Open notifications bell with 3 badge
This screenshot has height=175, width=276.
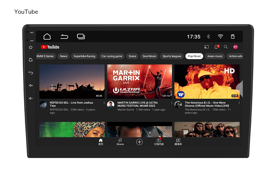[216, 47]
